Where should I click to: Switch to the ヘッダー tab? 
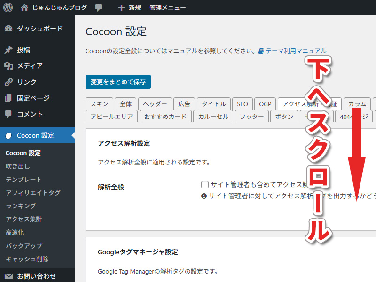(x=155, y=104)
